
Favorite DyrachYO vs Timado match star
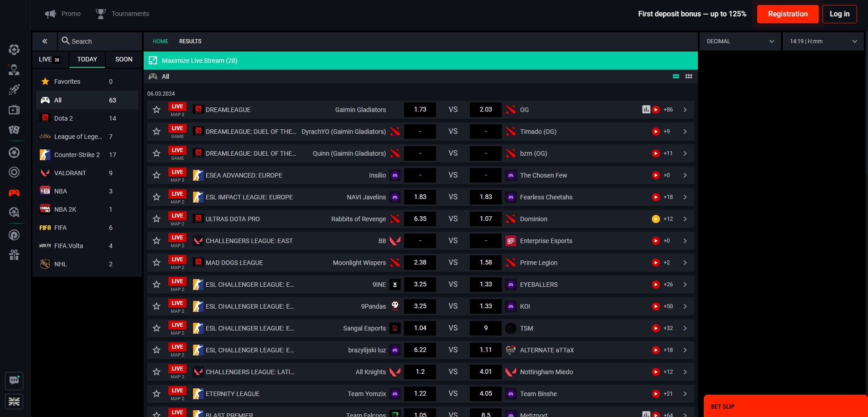[156, 132]
